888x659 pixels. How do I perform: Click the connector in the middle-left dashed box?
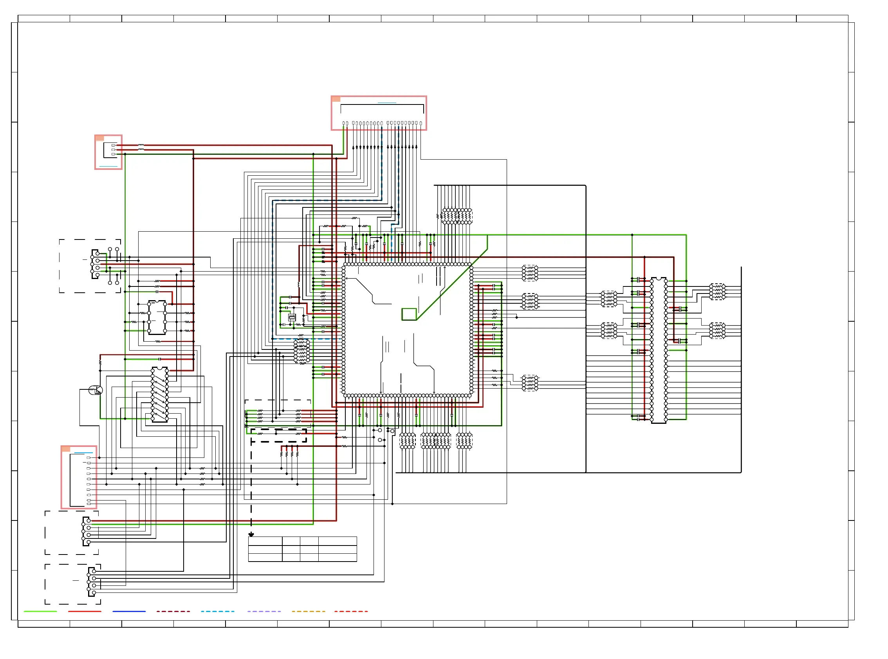pyautogui.click(x=86, y=531)
